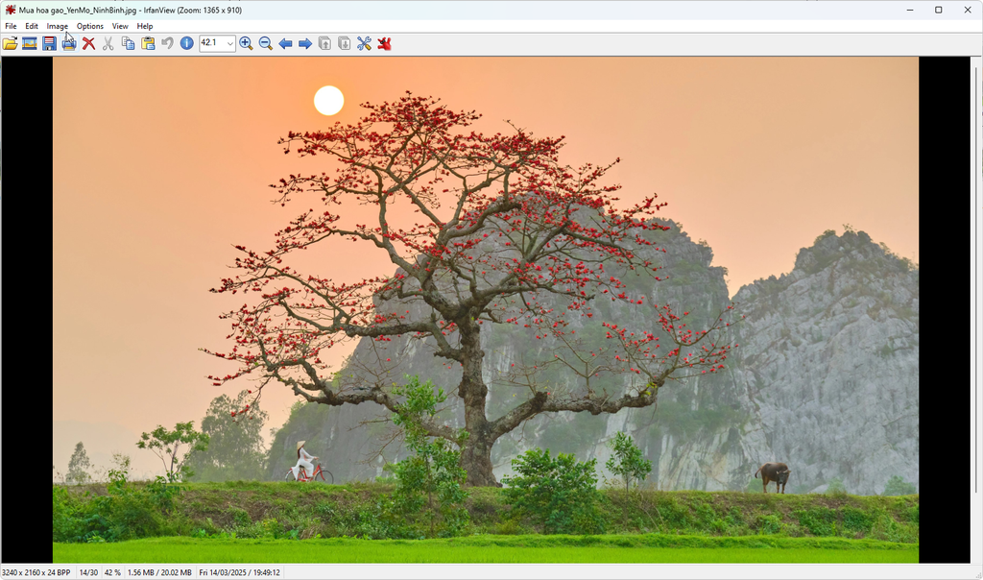Click the '42 %' zoom status entry

(x=112, y=572)
